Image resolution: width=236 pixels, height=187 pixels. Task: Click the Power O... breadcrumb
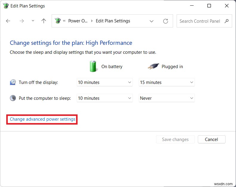(78, 21)
